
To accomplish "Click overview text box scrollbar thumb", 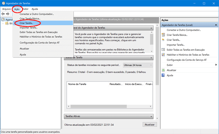I will pyautogui.click(x=152, y=39).
